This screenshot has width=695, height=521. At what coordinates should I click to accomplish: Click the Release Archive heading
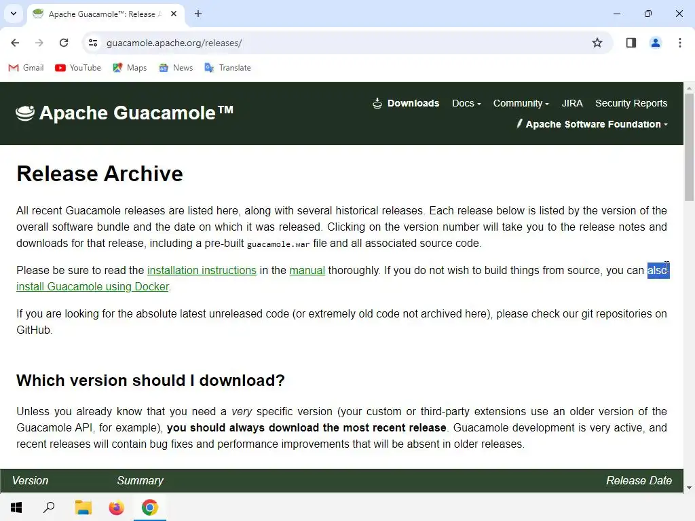(100, 174)
